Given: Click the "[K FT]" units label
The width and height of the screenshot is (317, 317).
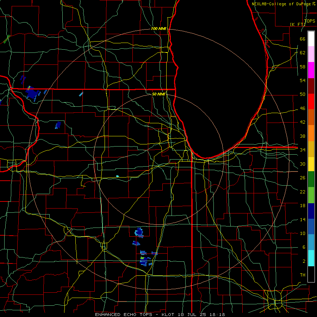Looking at the screenshot, I should pyautogui.click(x=298, y=24).
